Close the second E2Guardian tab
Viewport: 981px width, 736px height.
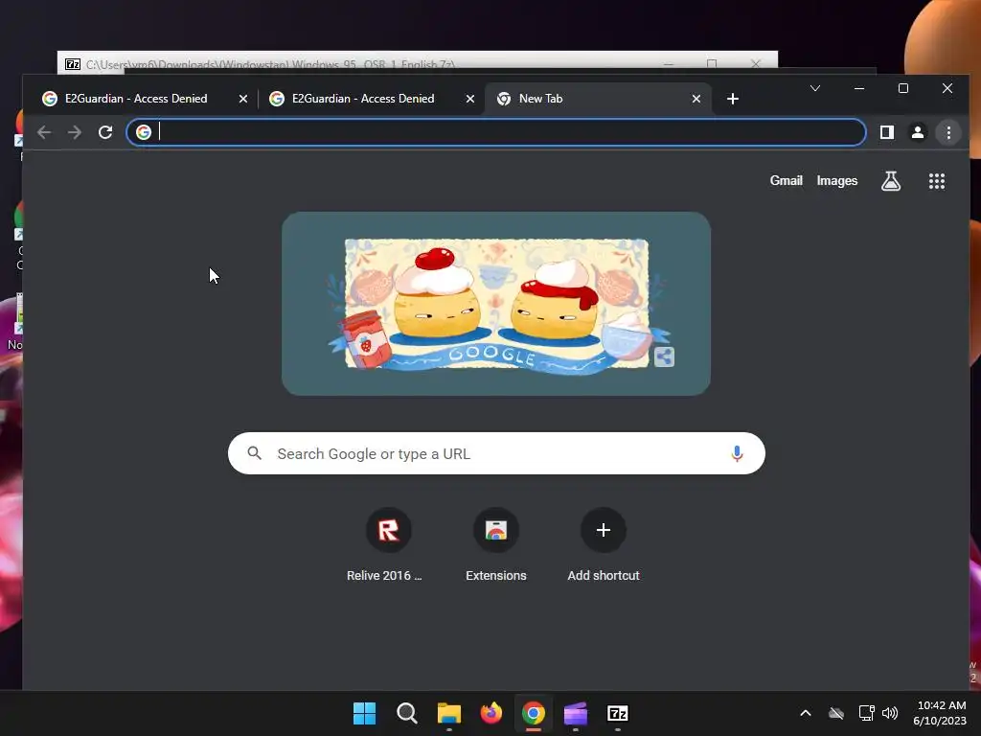470,99
